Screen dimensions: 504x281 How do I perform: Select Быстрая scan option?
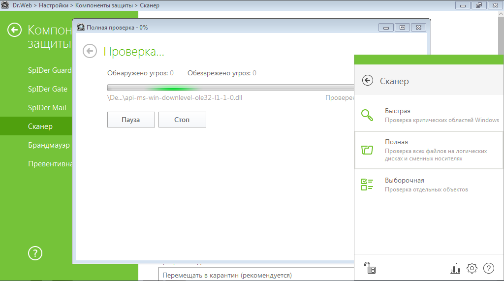[429, 115]
